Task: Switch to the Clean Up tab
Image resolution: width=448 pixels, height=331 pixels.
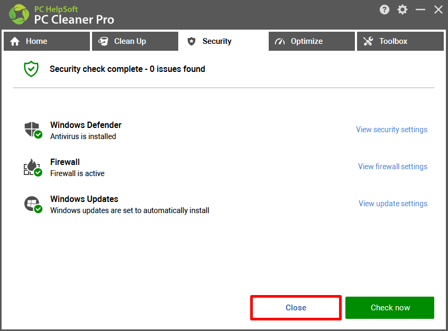Action: pos(135,41)
